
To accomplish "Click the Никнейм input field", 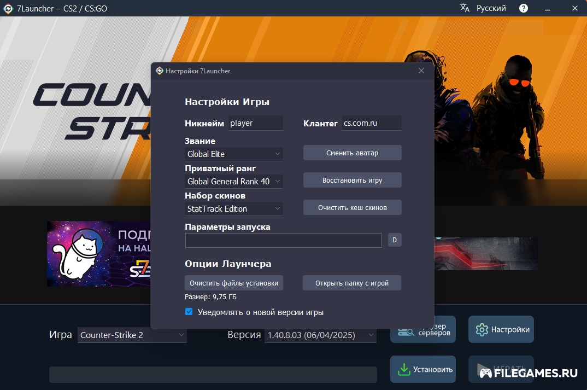I will (x=256, y=123).
